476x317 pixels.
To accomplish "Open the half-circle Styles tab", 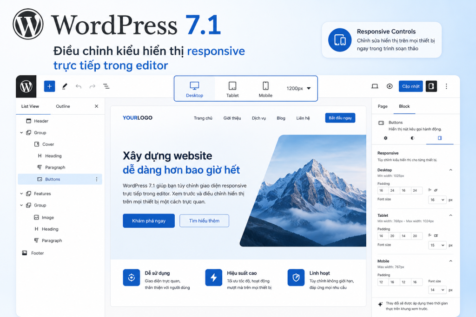I will click(x=413, y=138).
